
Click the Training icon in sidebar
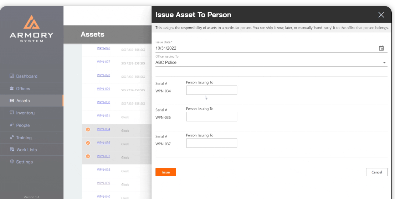coord(12,138)
